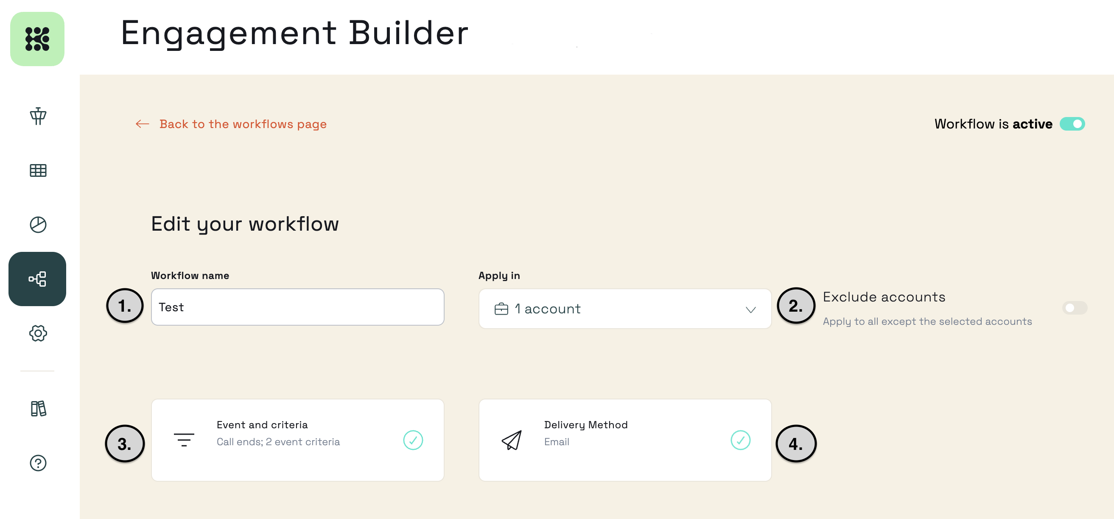Viewport: 1114px width, 519px height.
Task: Open the settings gear icon
Action: (x=38, y=333)
